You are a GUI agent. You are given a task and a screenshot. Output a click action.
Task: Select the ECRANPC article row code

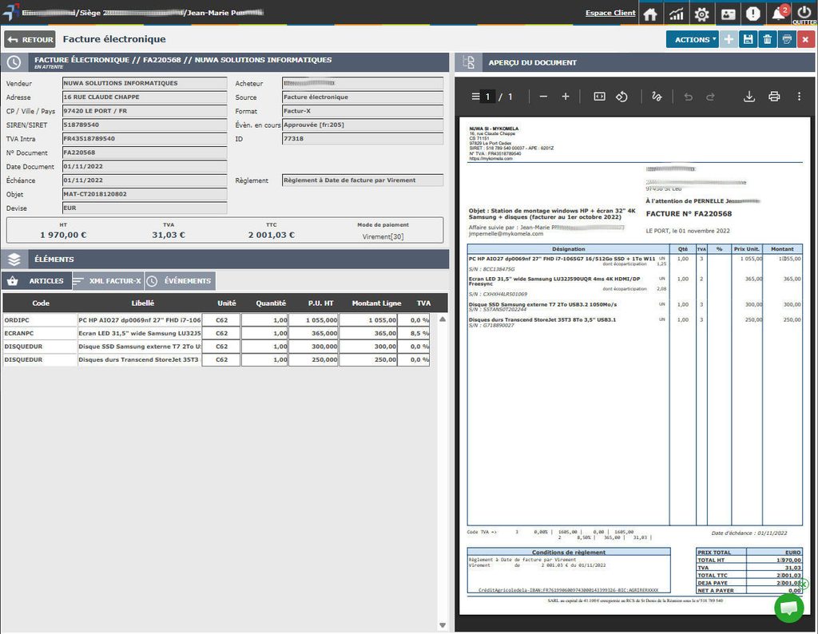40,333
